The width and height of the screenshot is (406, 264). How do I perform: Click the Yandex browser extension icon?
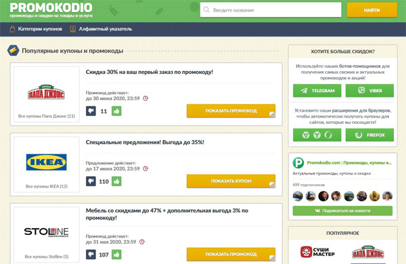click(317, 135)
